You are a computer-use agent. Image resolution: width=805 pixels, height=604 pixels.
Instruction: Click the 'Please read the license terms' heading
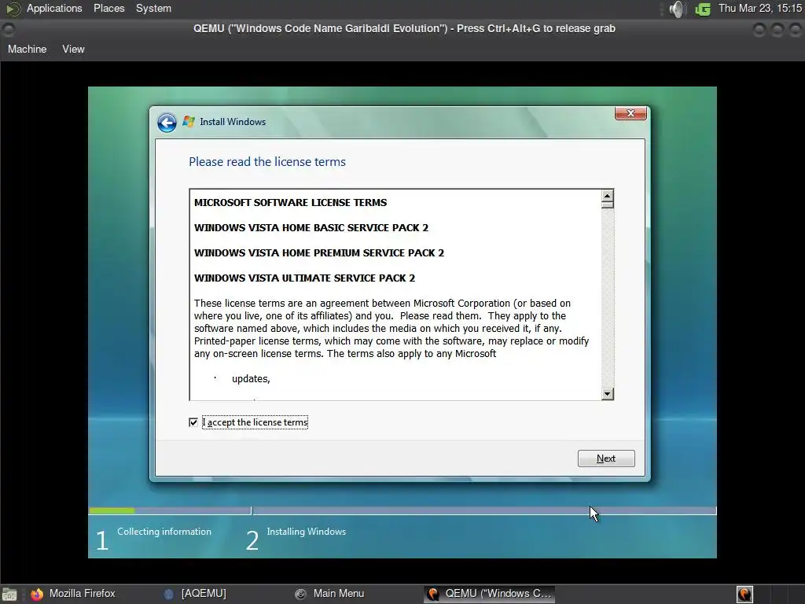(267, 162)
